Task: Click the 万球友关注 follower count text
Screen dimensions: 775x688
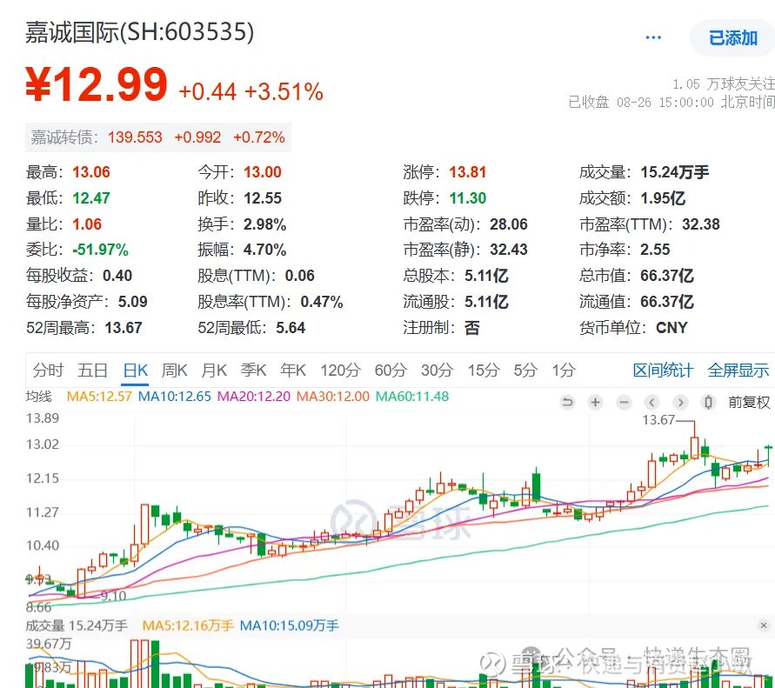Action: point(723,84)
